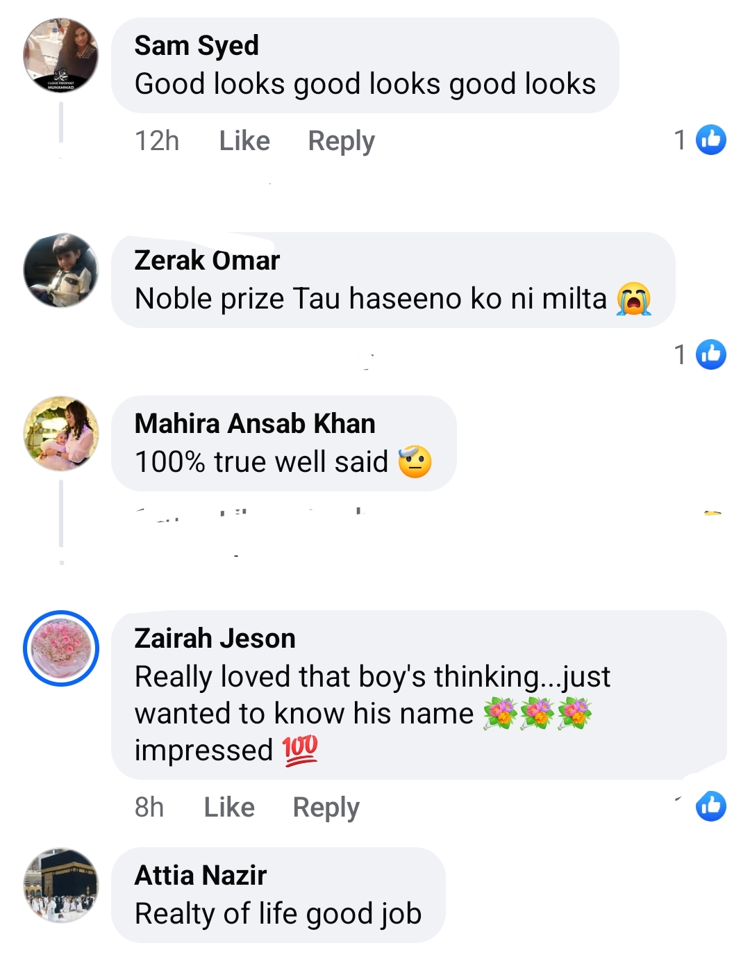Click the like reaction icon on Zairah Jeson's comment
750x957 pixels.
710,806
